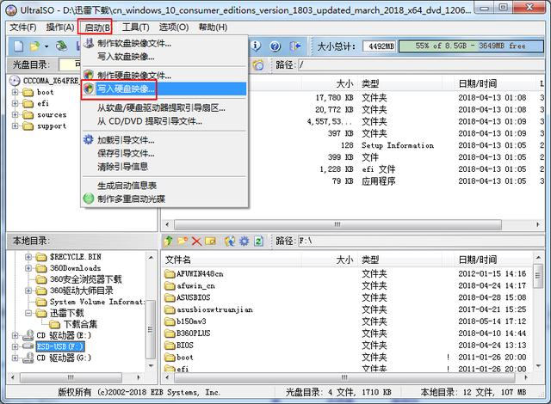Click the Help question mark toolbar icon
Screen dimensions: 551x404
(x=275, y=46)
